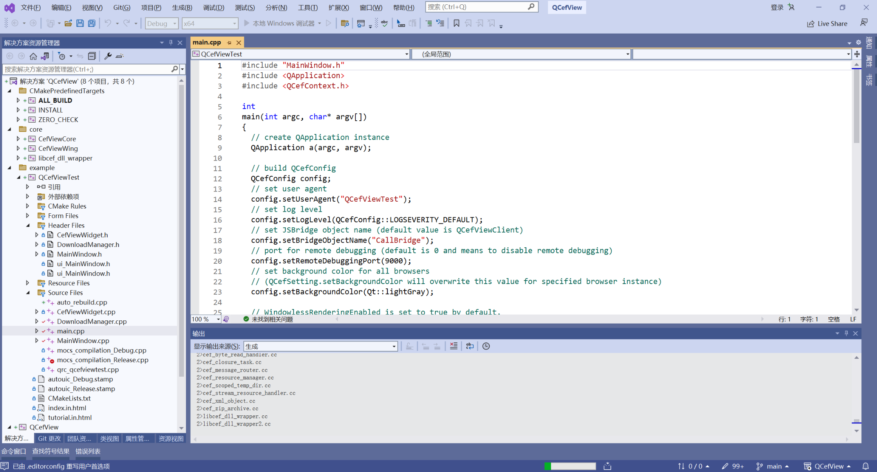This screenshot has width=877, height=472.
Task: Open the Debug configuration dropdown
Action: point(162,23)
